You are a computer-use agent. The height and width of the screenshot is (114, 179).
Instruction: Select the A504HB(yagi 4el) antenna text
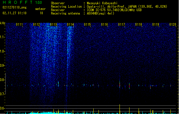coord(100,13)
